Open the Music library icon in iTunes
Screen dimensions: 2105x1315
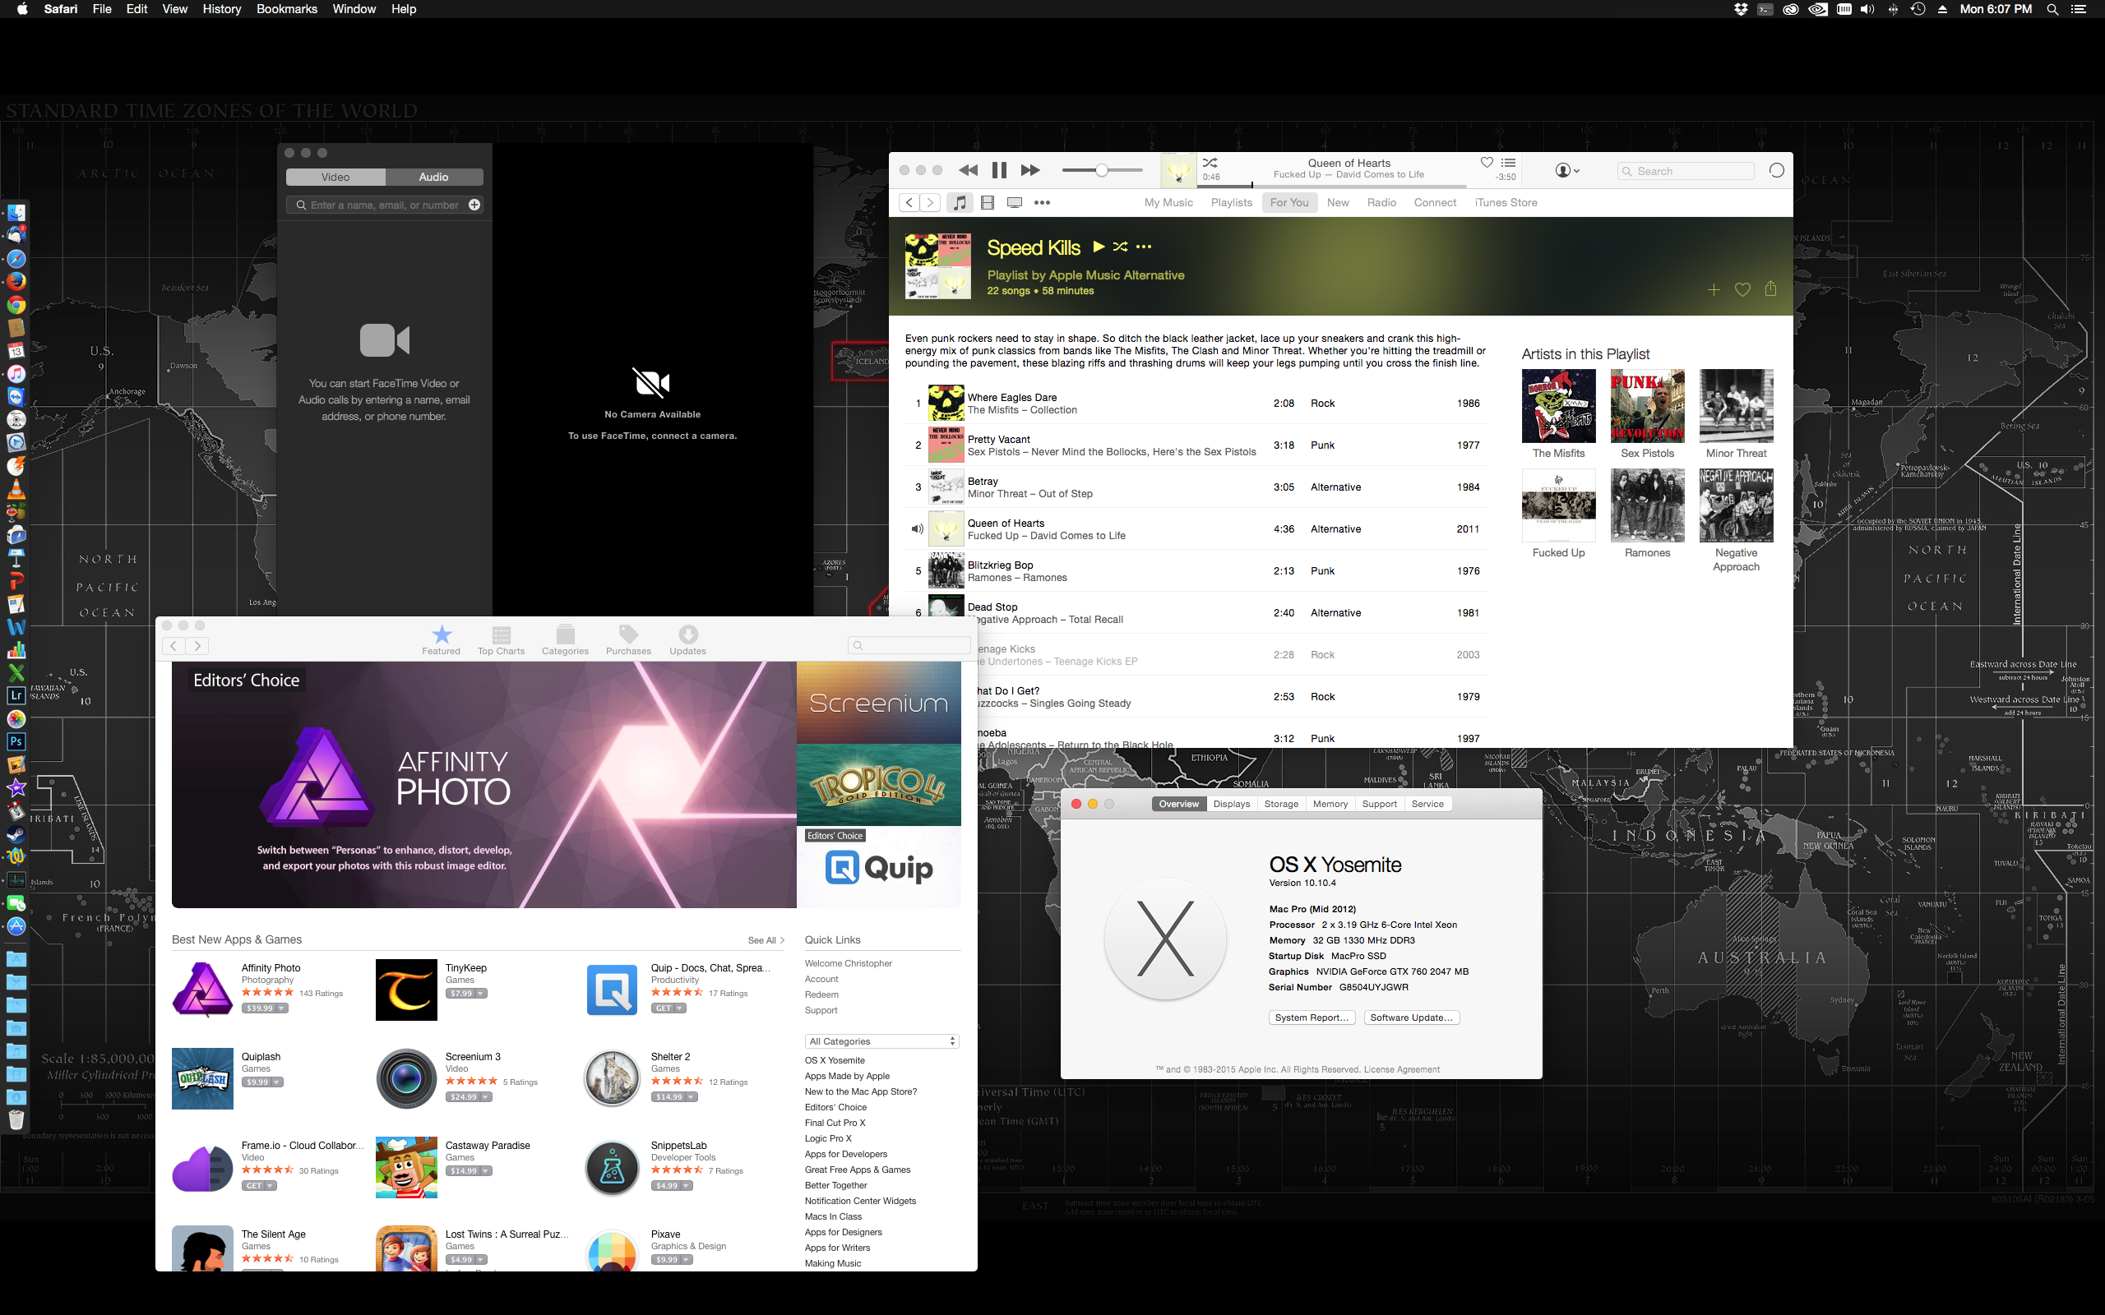[960, 203]
